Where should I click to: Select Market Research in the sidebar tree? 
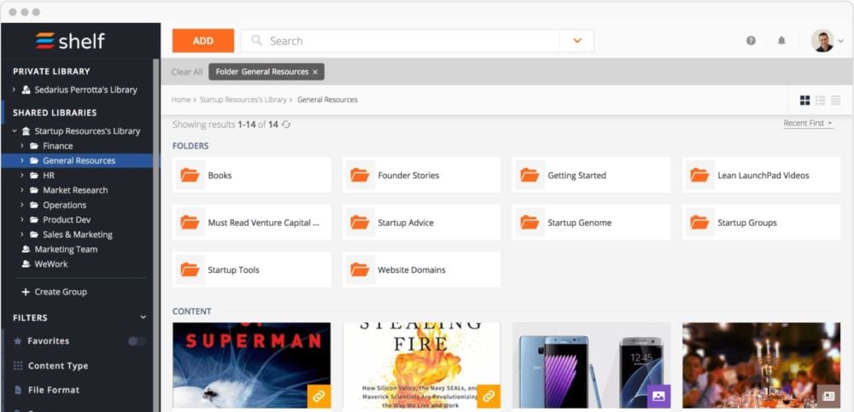(x=75, y=190)
